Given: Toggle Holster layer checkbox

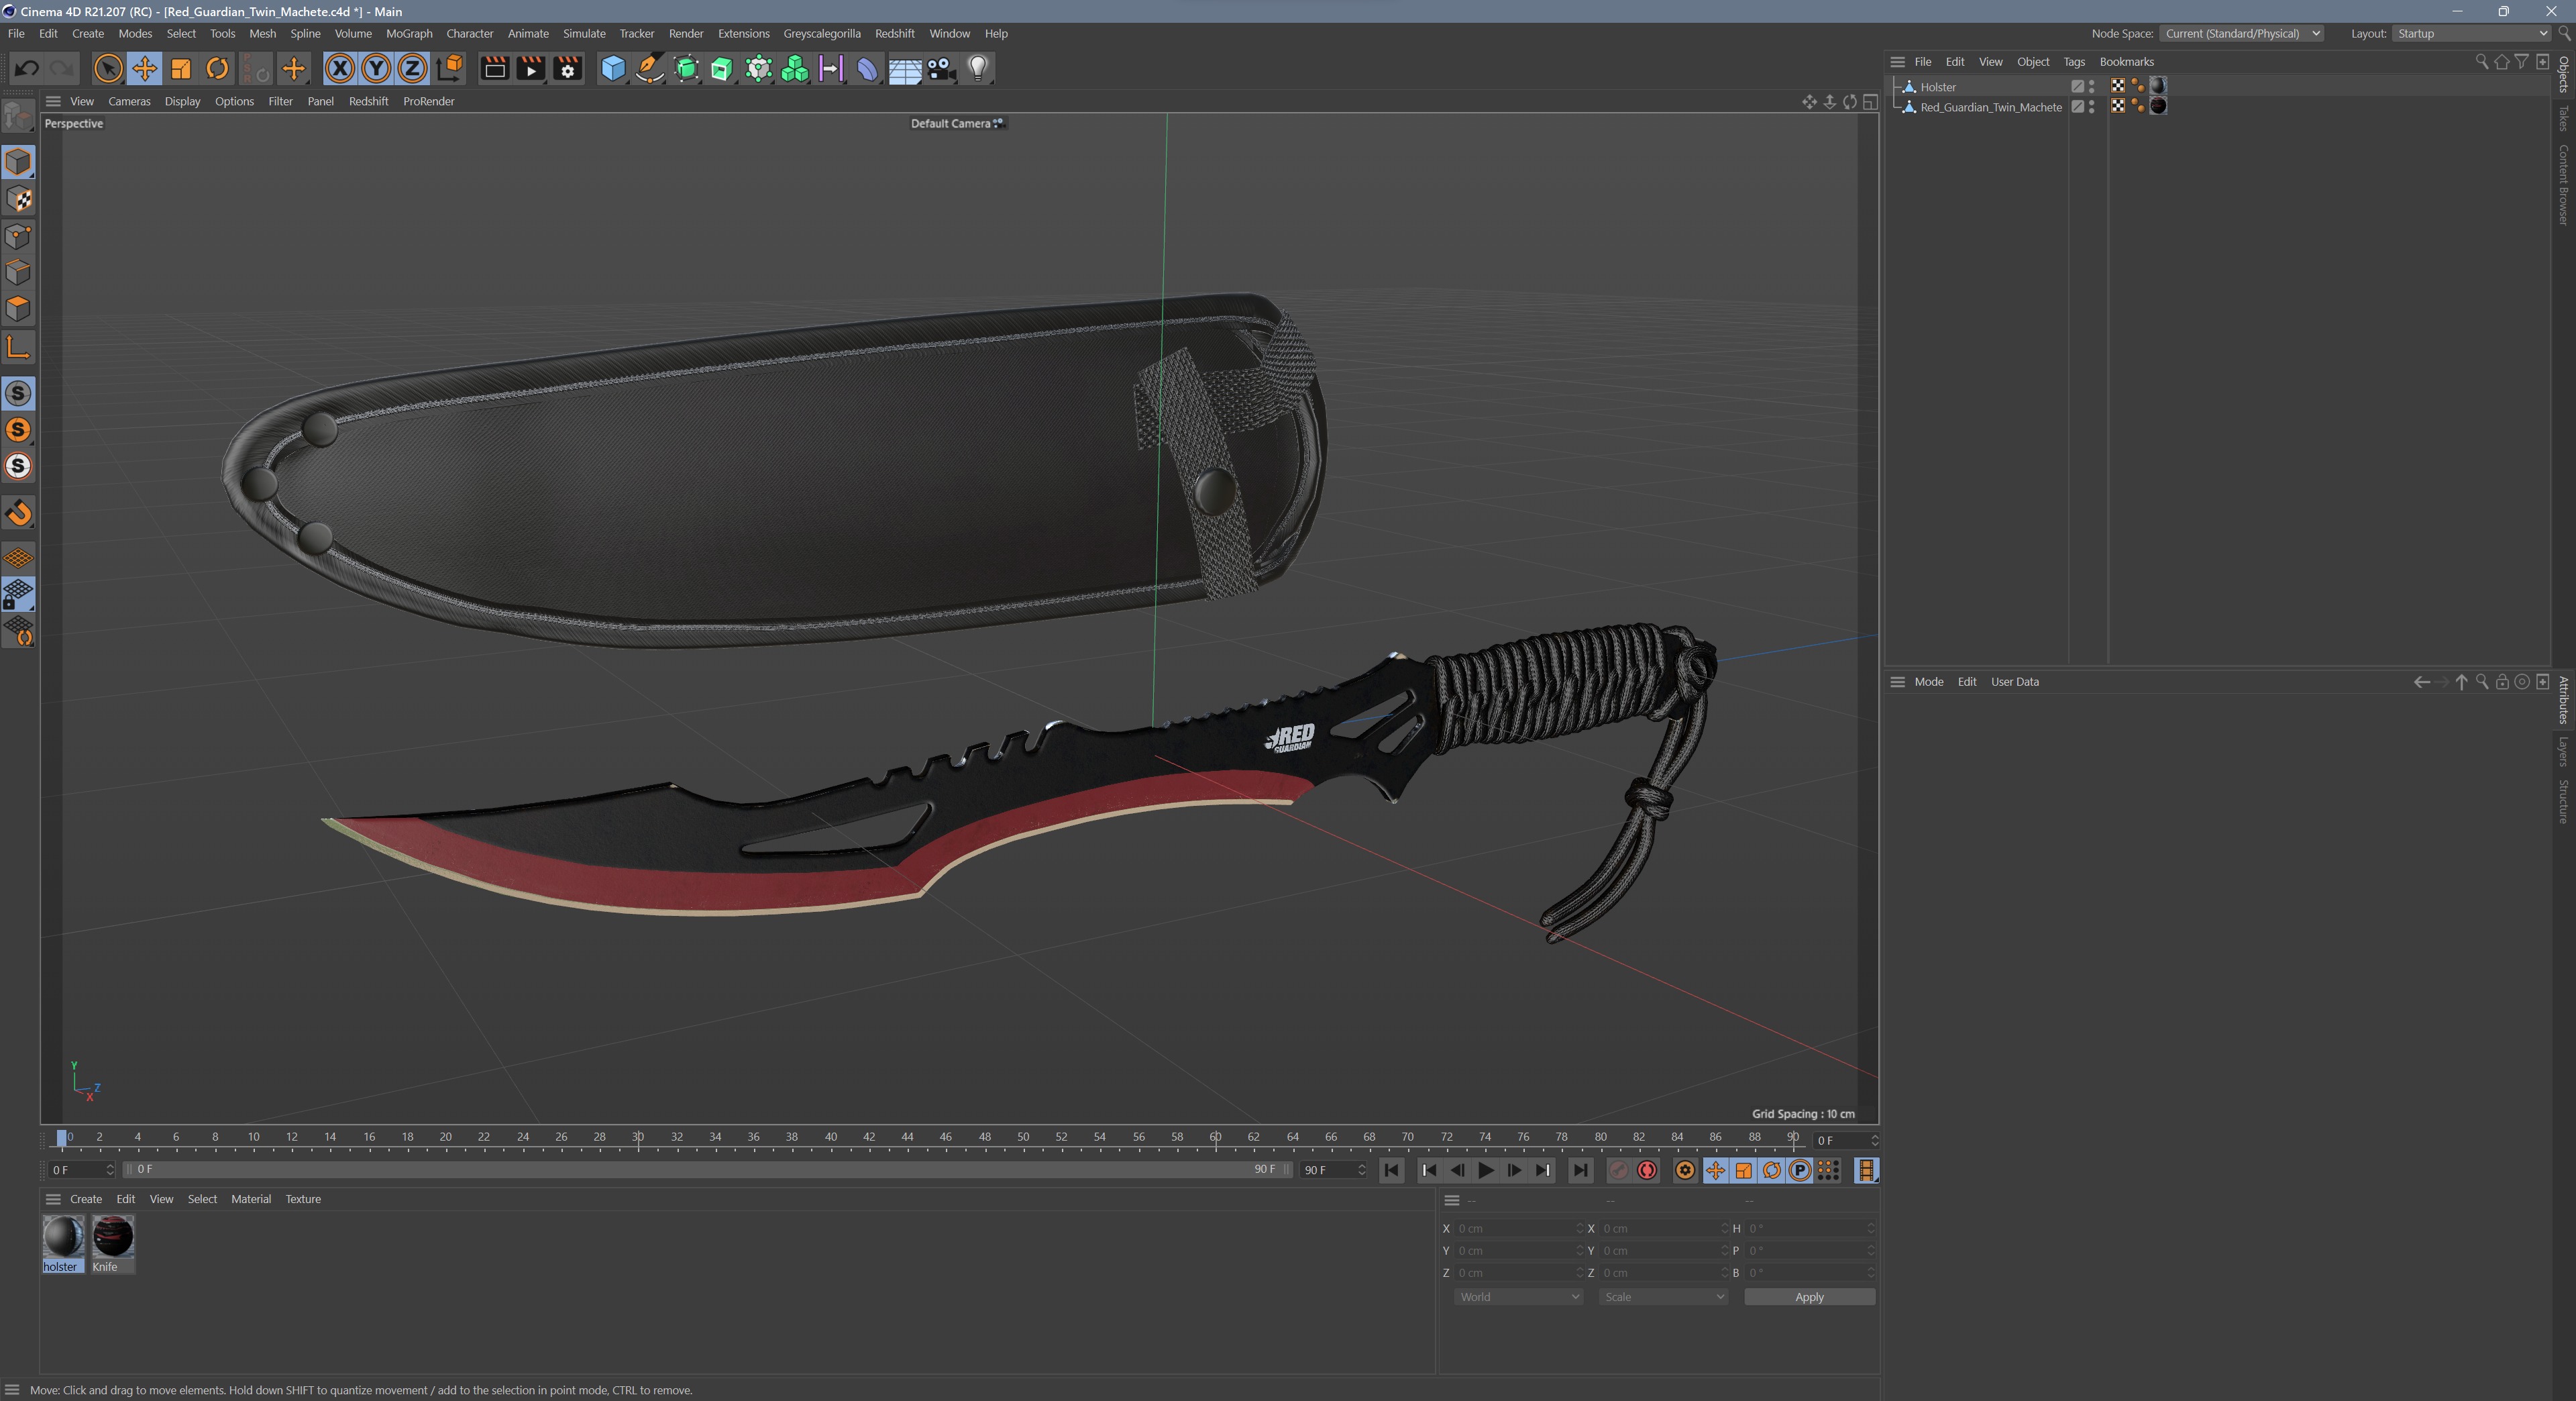Looking at the screenshot, I should [x=2077, y=87].
